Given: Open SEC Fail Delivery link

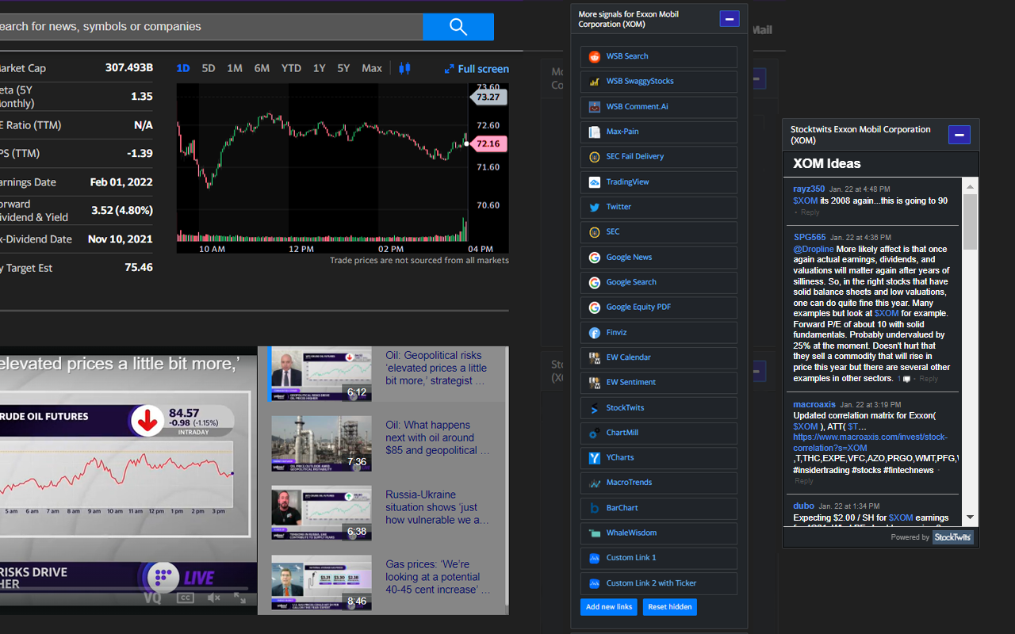Looking at the screenshot, I should pyautogui.click(x=658, y=157).
